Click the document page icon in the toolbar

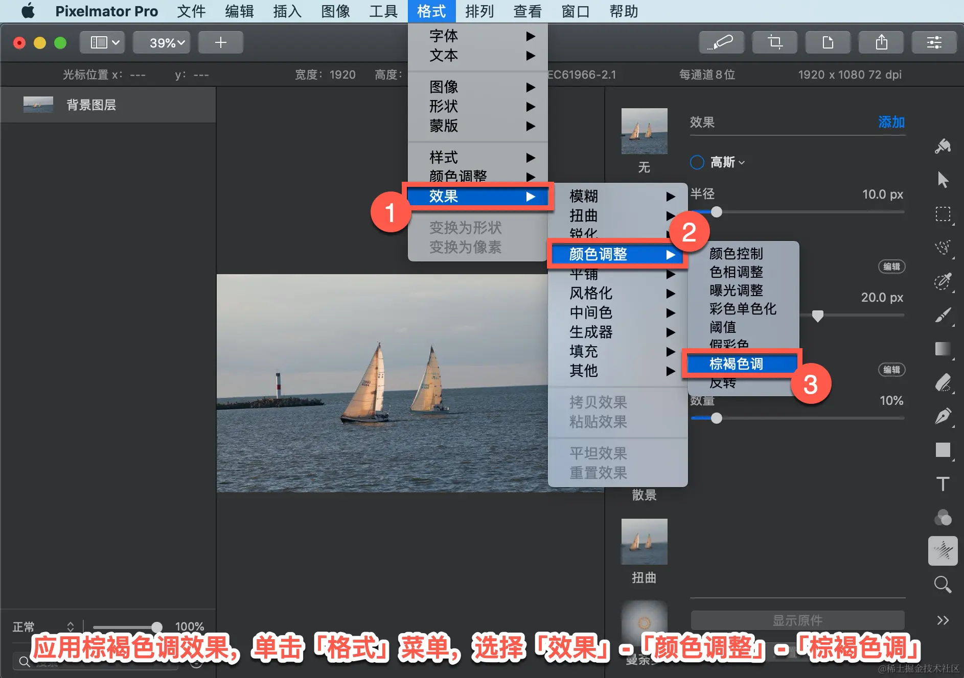coord(828,42)
